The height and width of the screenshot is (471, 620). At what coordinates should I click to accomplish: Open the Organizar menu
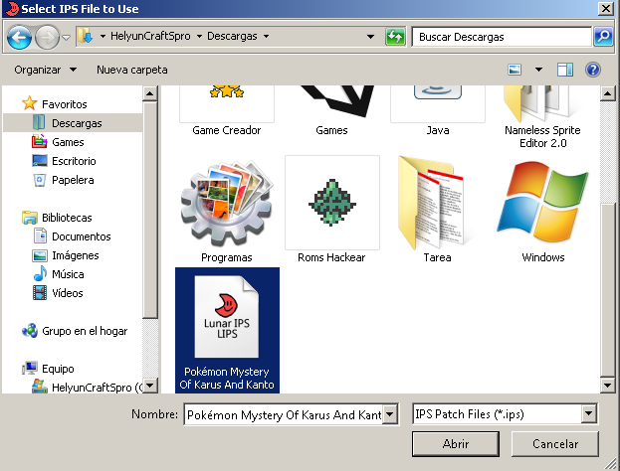tap(46, 70)
